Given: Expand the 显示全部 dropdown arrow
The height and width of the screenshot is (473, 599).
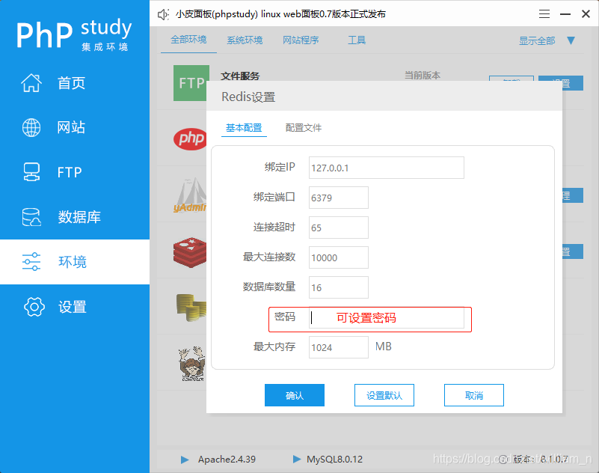Looking at the screenshot, I should [571, 40].
